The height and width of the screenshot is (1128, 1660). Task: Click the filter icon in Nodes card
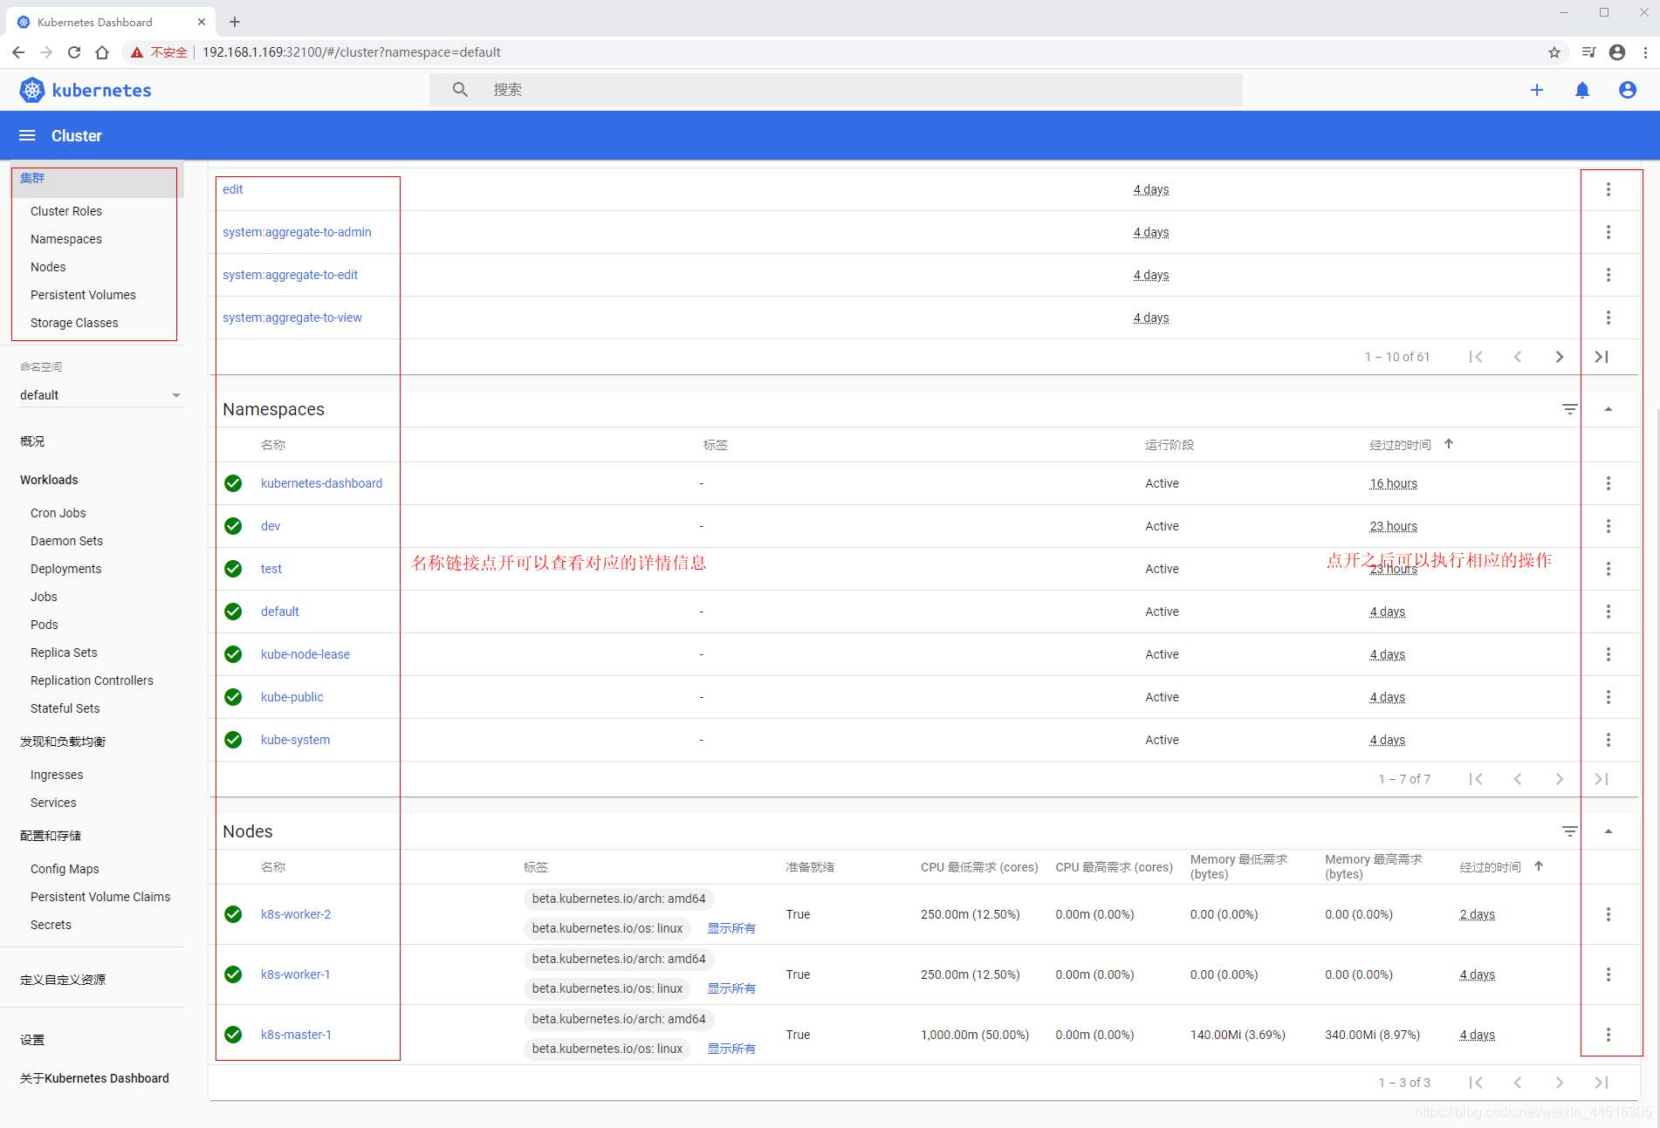1569,831
